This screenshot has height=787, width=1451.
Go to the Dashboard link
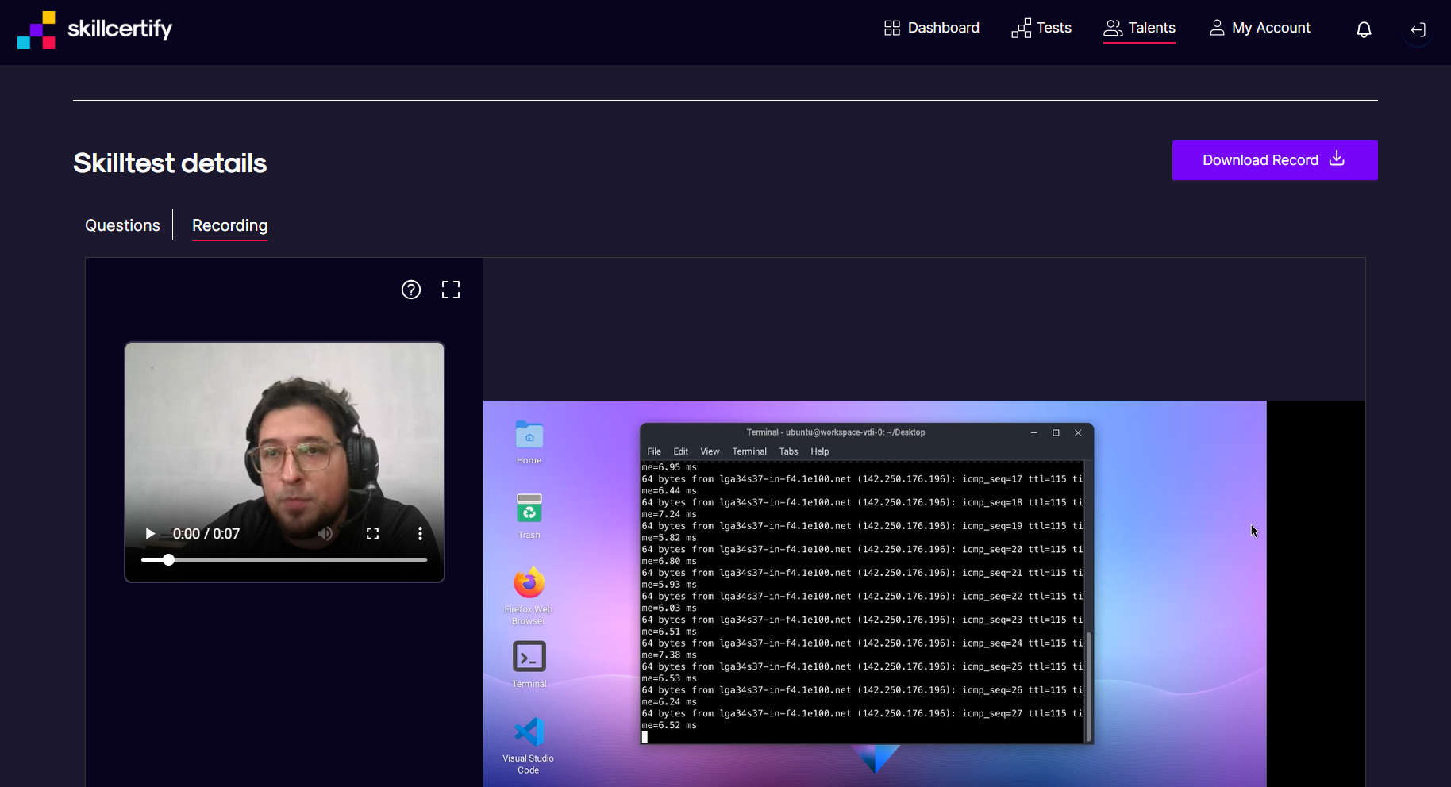click(932, 29)
